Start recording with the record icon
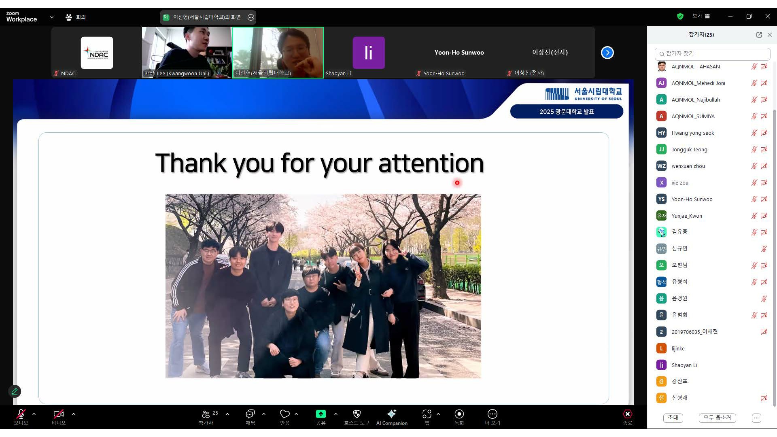 coord(459,414)
